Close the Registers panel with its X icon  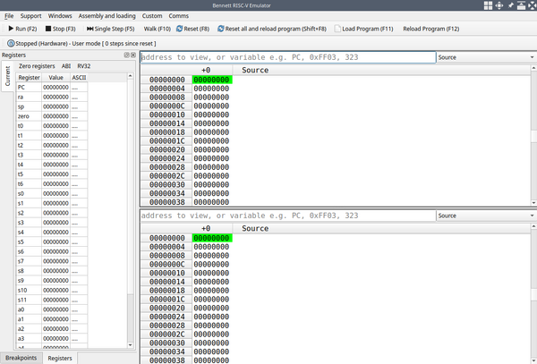tap(132, 55)
